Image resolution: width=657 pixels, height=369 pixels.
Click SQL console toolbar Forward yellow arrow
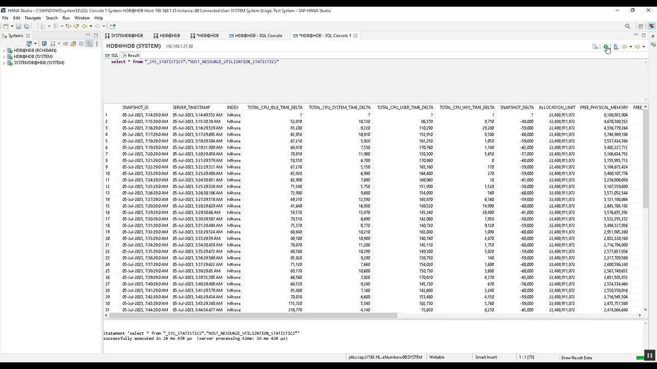pos(637,47)
